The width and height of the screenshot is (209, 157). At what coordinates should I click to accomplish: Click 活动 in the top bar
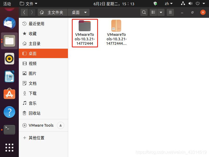coord(7,4)
